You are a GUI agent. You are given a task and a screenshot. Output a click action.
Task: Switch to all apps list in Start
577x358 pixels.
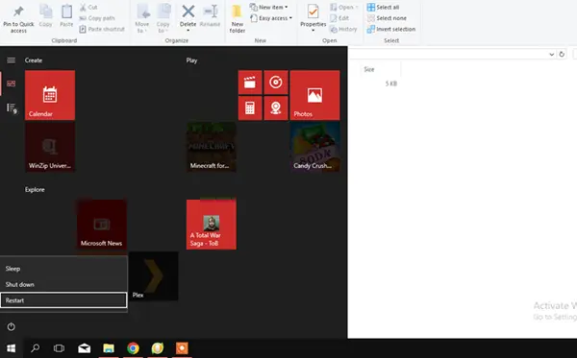point(11,107)
